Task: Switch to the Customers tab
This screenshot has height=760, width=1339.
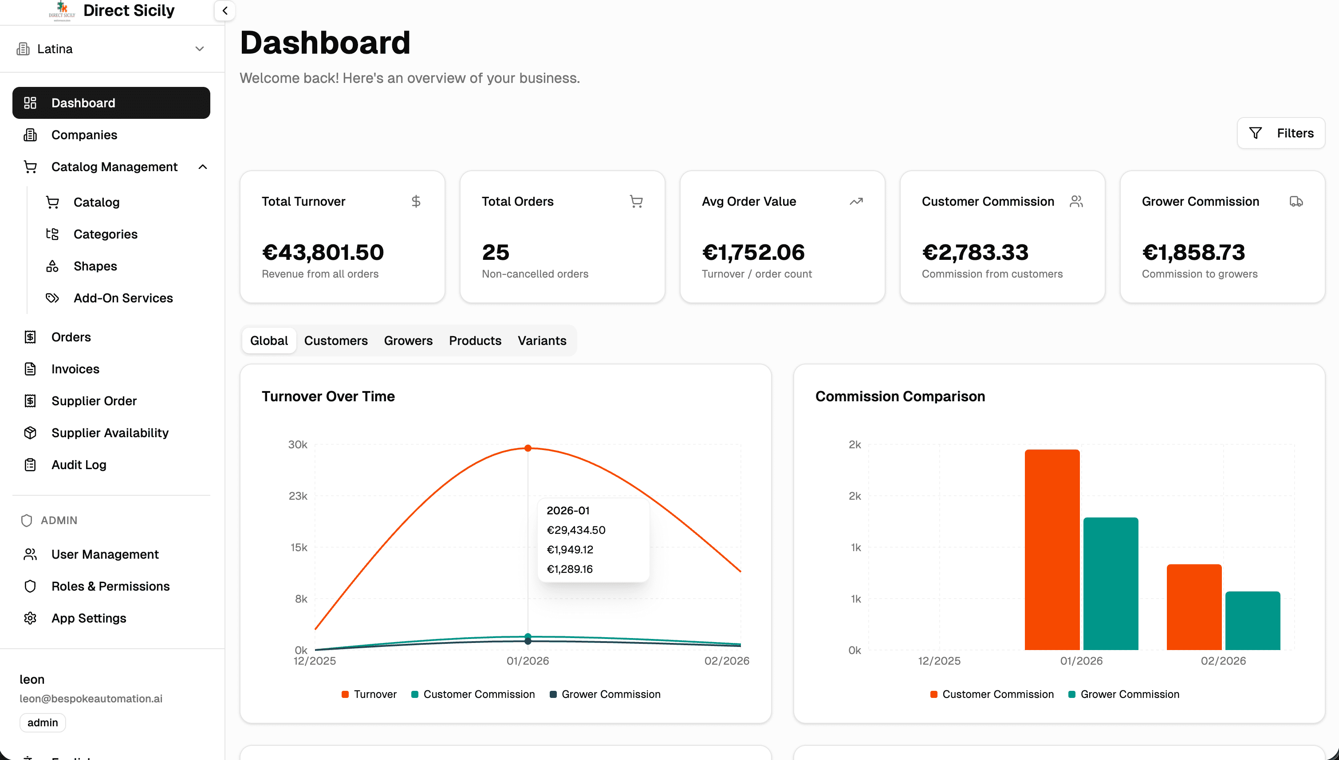Action: pos(336,341)
